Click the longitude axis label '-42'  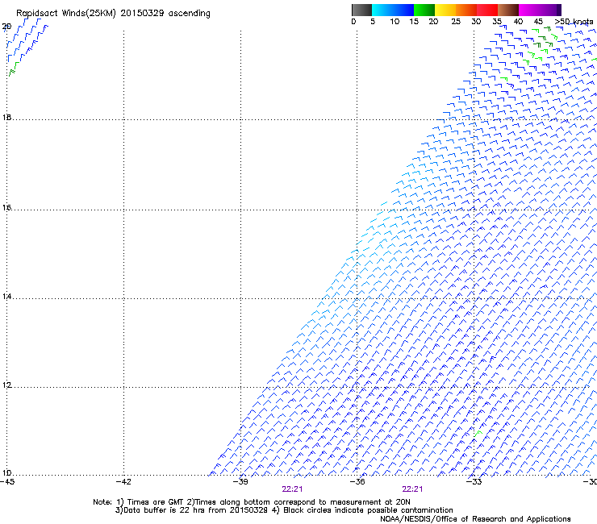(123, 482)
